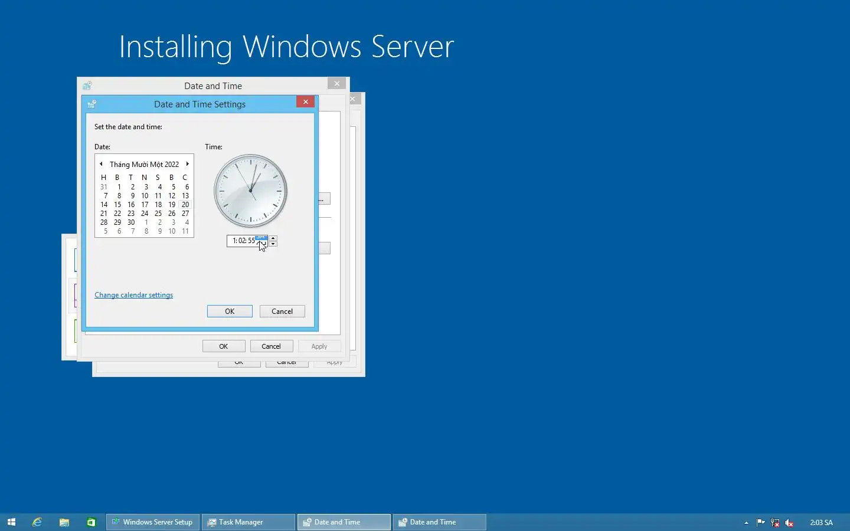Select Date and Time button beside Task Manager
The width and height of the screenshot is (850, 531).
(x=344, y=522)
